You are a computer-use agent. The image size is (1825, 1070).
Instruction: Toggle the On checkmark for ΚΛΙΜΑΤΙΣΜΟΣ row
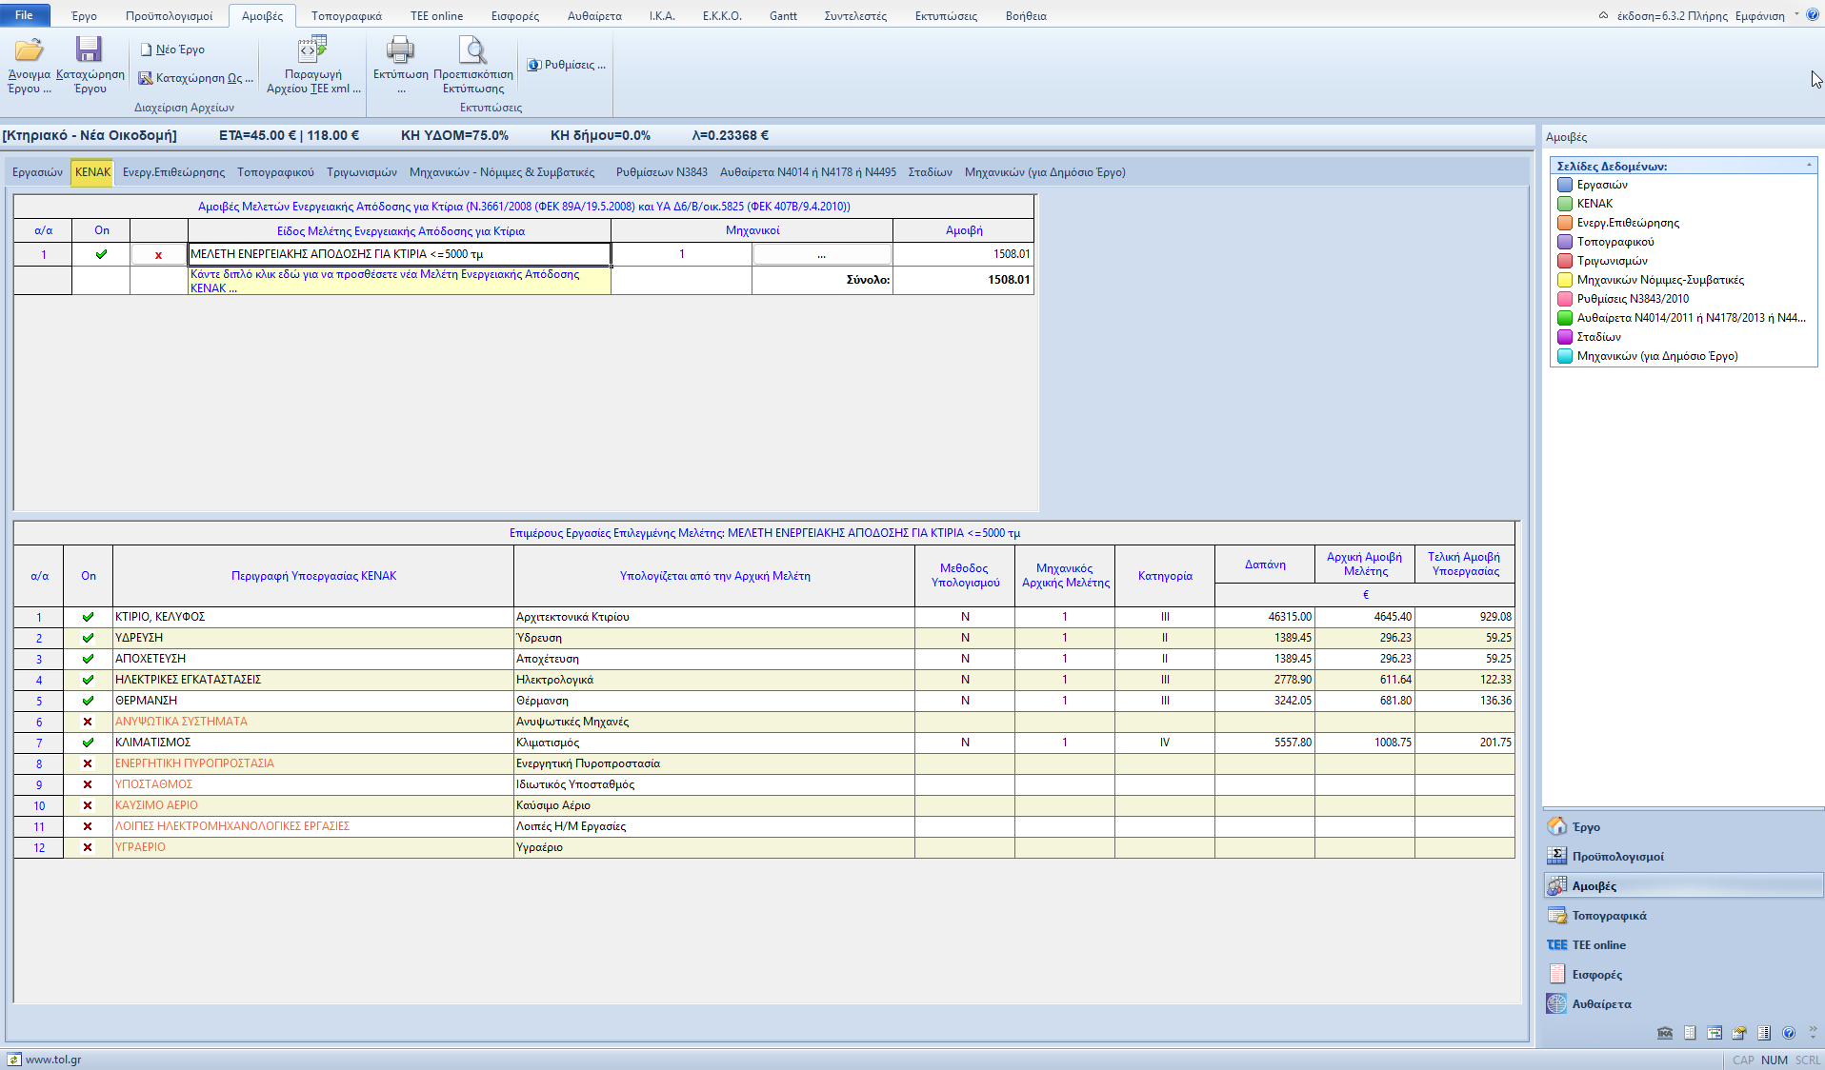tap(88, 743)
